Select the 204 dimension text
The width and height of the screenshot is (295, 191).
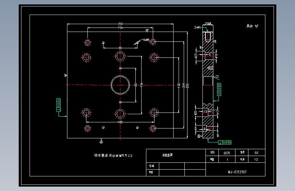(x=184, y=86)
